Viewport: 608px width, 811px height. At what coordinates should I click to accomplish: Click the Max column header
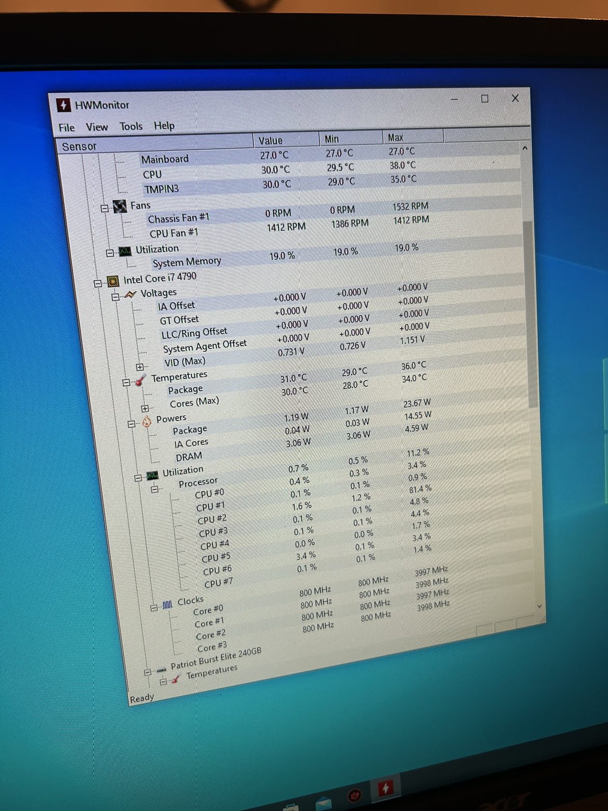(413, 136)
